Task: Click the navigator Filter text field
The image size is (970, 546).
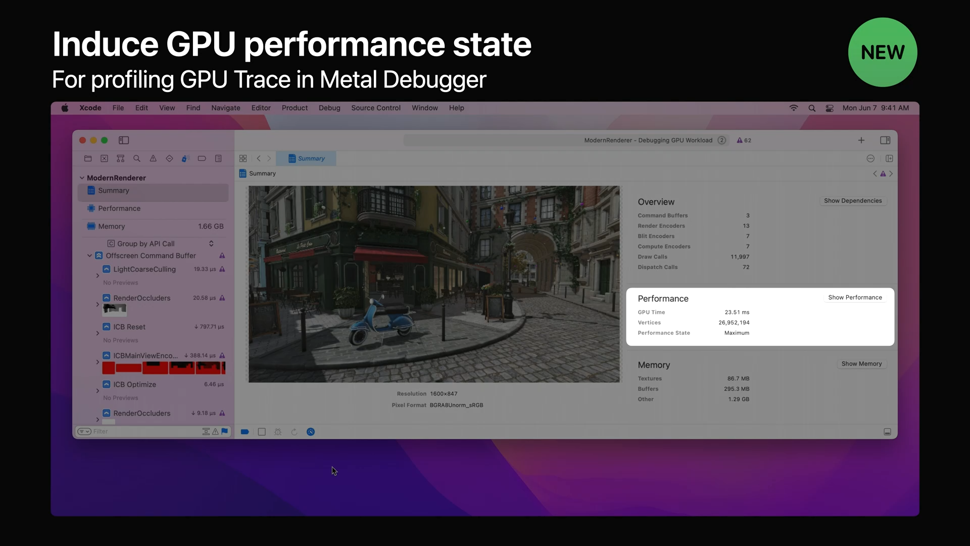Action: click(x=147, y=431)
